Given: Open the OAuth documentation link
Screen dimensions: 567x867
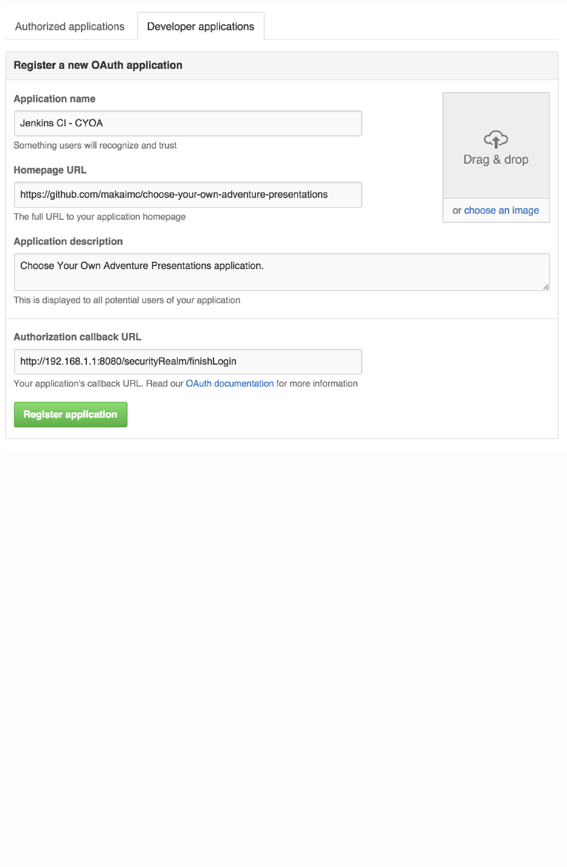Looking at the screenshot, I should 229,384.
